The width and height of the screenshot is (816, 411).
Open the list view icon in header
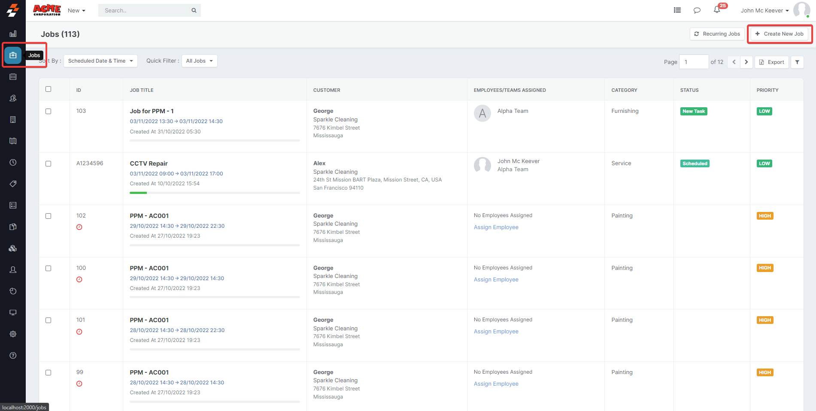(677, 10)
